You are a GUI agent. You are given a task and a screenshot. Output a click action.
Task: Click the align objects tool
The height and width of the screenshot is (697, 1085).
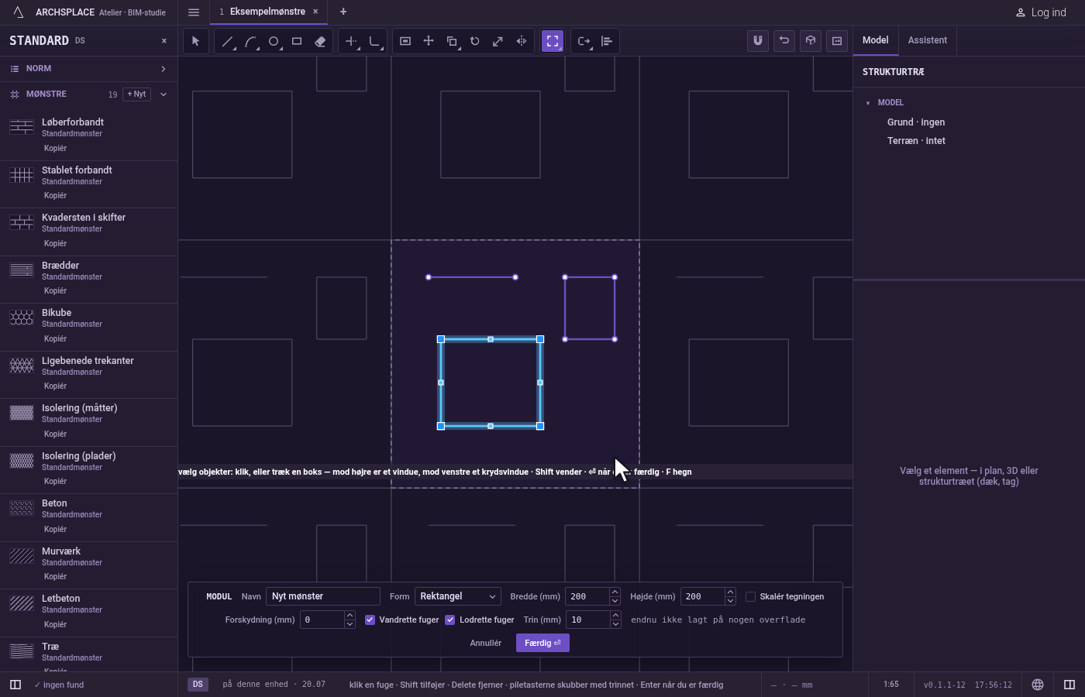[x=607, y=41]
